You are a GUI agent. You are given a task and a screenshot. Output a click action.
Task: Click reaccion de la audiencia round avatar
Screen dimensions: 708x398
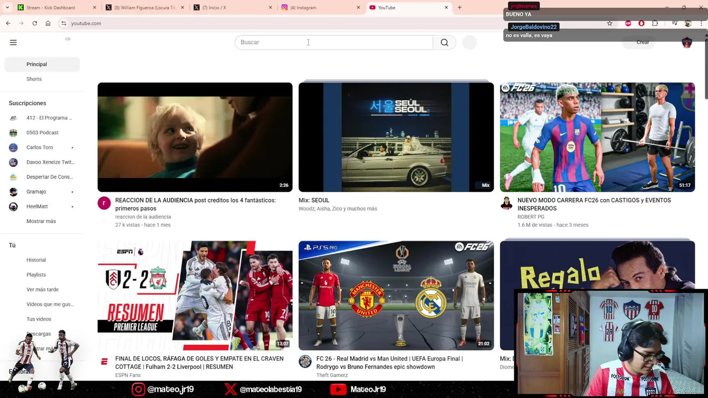pyautogui.click(x=104, y=203)
